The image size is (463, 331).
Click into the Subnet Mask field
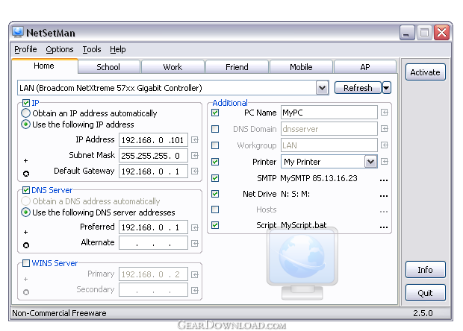[x=153, y=156]
